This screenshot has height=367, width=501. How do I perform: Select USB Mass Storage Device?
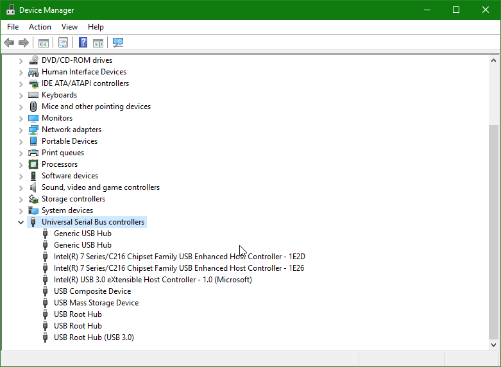coord(96,303)
